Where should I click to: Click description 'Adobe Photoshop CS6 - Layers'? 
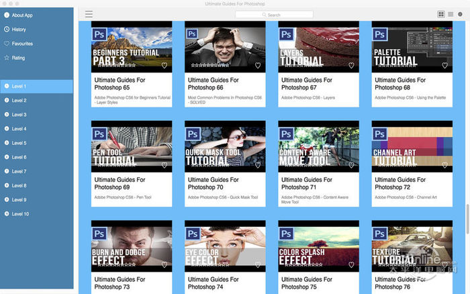coord(308,97)
